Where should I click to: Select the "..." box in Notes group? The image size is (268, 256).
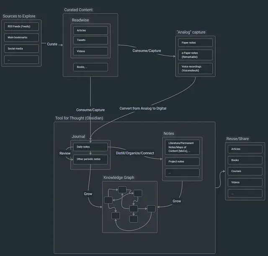coord(182,173)
